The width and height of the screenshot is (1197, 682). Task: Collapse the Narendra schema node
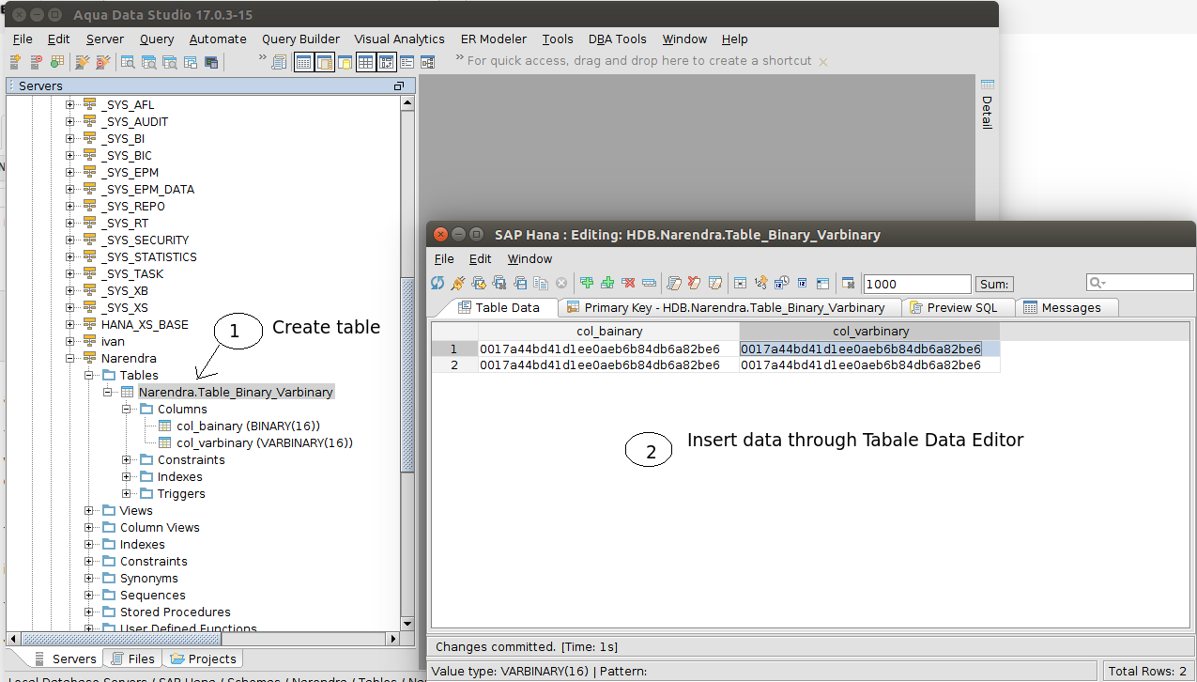[x=69, y=359]
